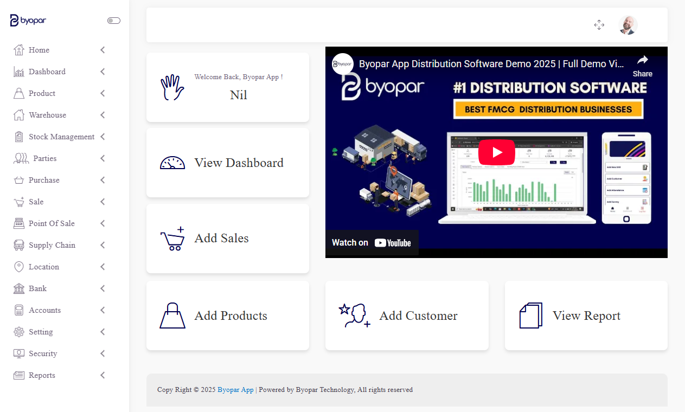Click the Security shield icon
The image size is (685, 412).
tap(18, 353)
